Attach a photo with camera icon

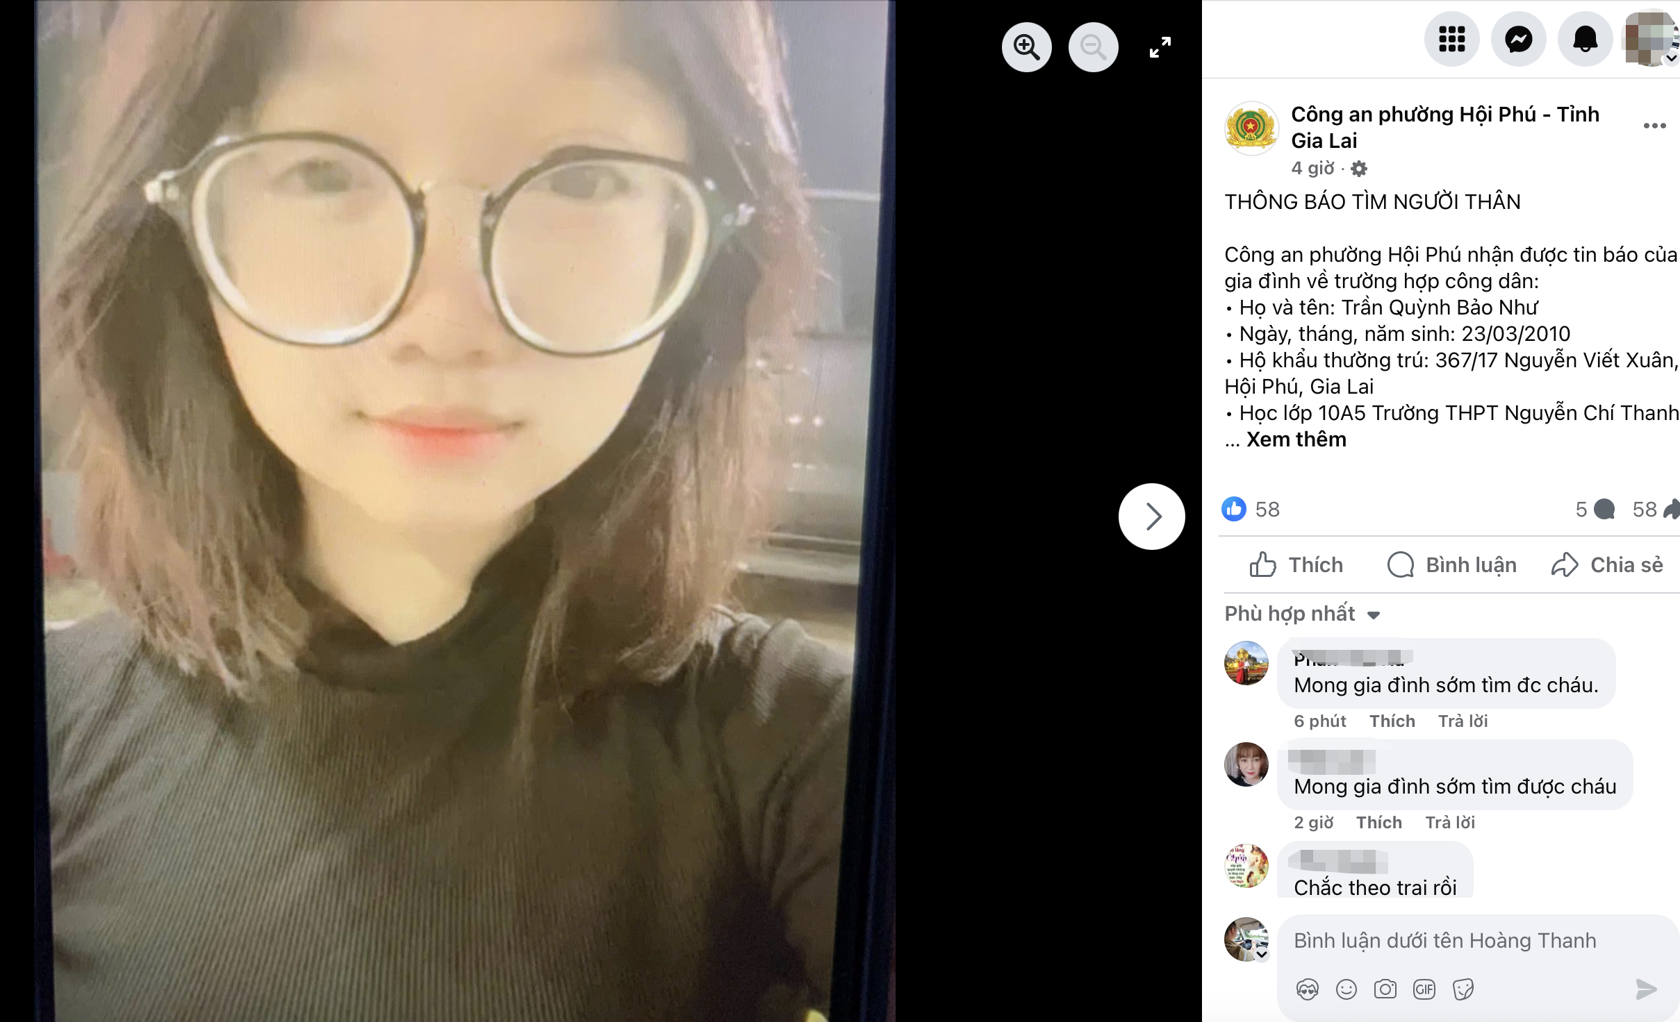[1385, 989]
